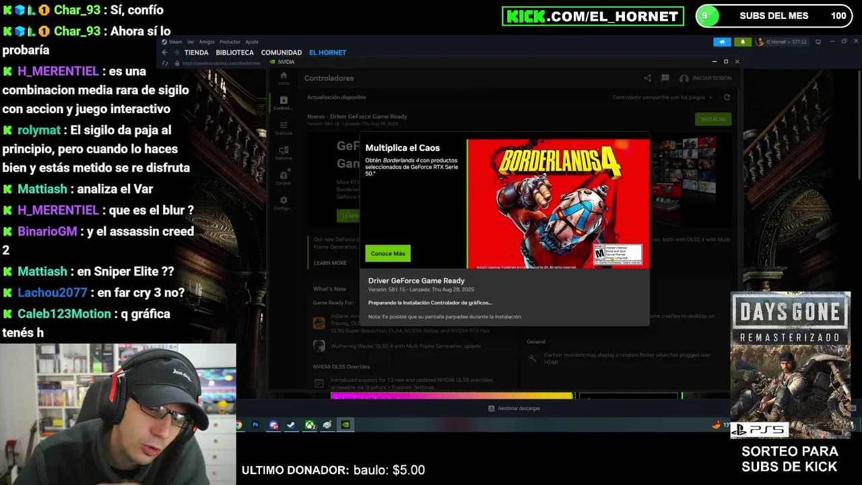The image size is (862, 485).
Task: Open Chrome from the taskbar
Action: (x=238, y=425)
